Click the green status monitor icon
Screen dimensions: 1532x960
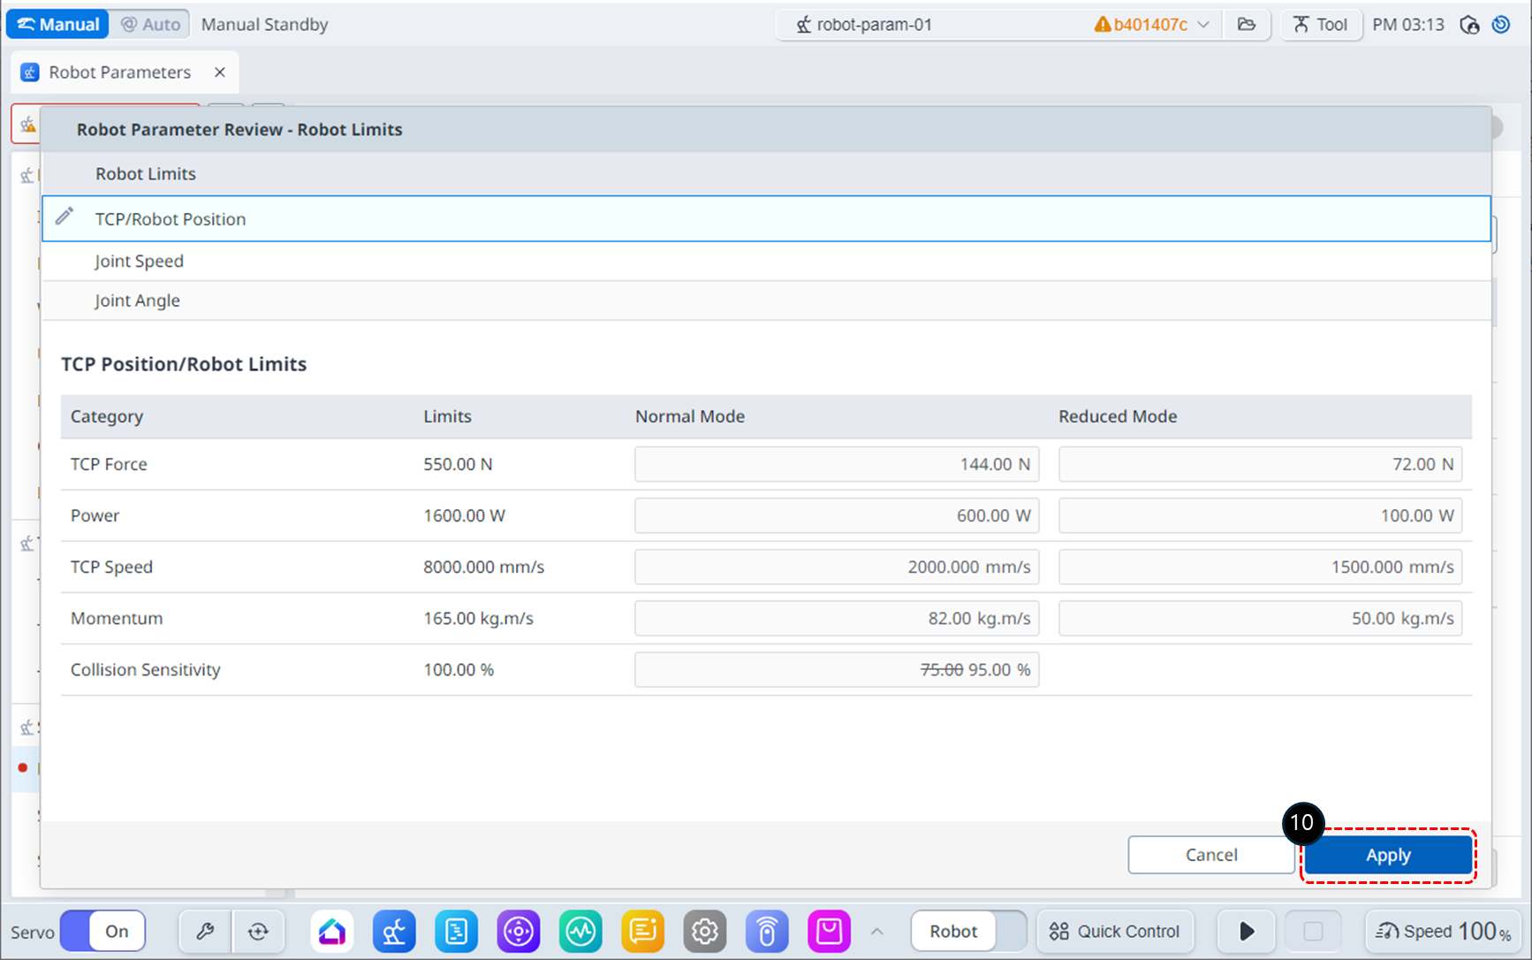(580, 931)
